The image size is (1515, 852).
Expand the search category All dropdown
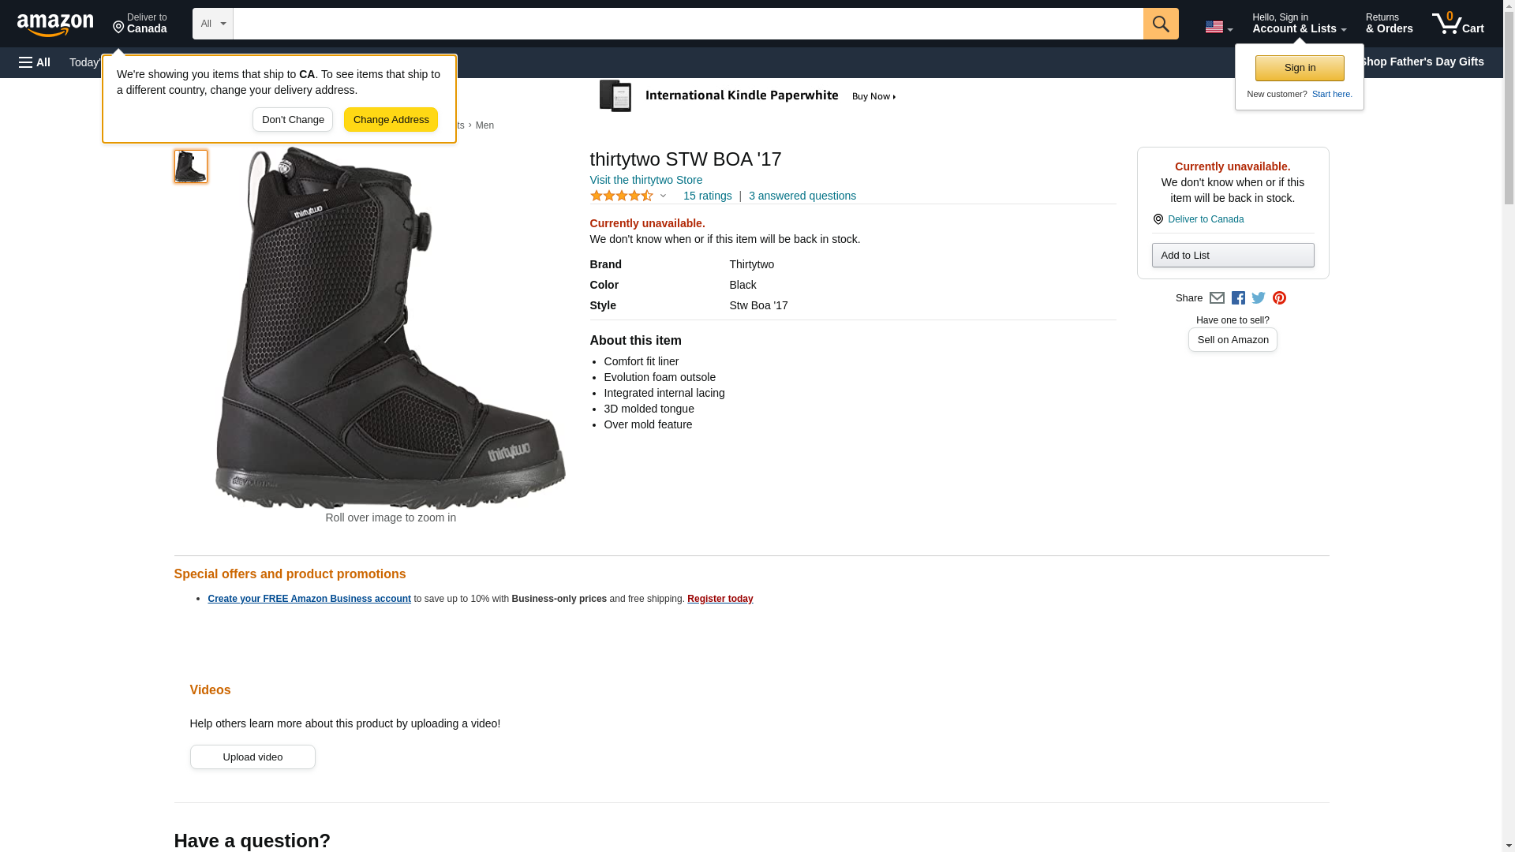(x=213, y=24)
